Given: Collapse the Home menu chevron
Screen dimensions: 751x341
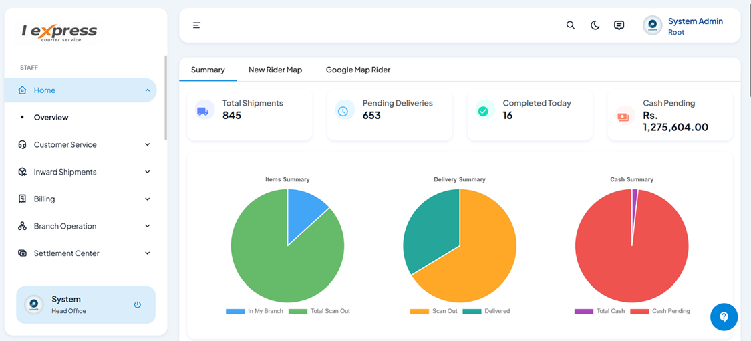Looking at the screenshot, I should tap(148, 90).
